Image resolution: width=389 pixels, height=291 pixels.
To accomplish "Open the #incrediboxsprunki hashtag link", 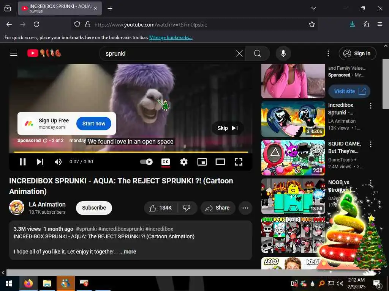I will click(x=121, y=229).
